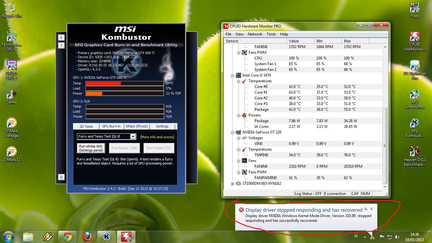Close the display driver notification balloon
The image size is (432, 243).
pos(372,209)
